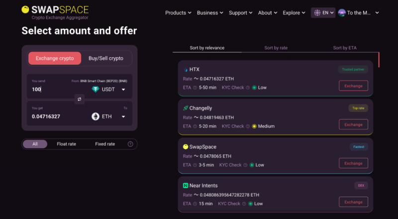Image resolution: width=398 pixels, height=219 pixels.
Task: Click the Changelly rocket logo icon
Action: point(186,108)
